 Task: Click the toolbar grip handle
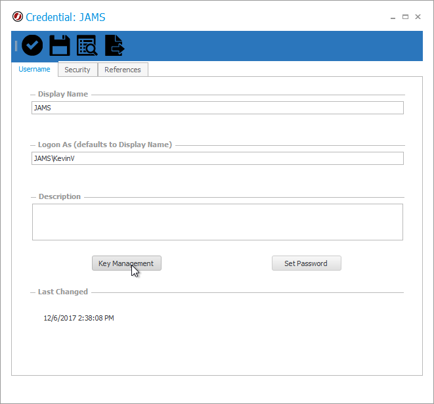click(16, 46)
